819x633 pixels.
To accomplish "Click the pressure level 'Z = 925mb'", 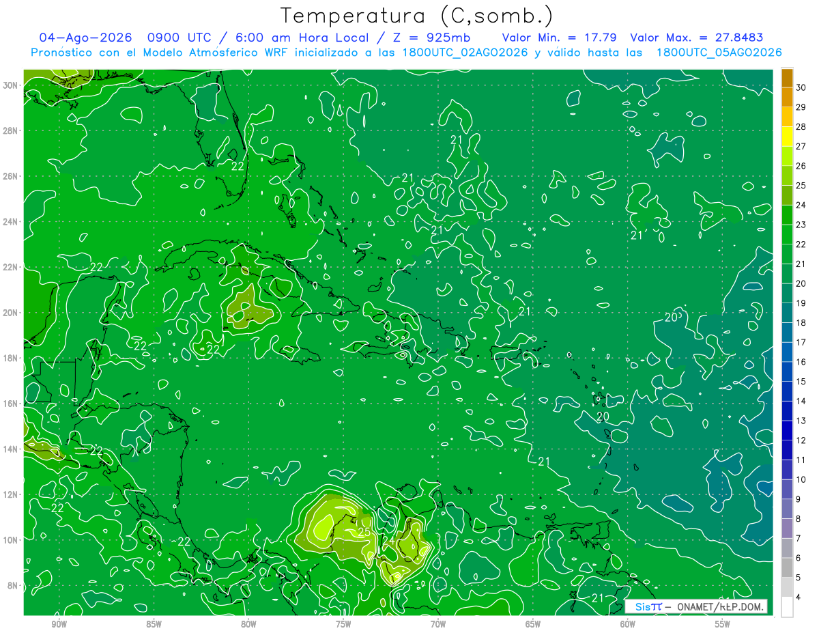I will 432,38.
